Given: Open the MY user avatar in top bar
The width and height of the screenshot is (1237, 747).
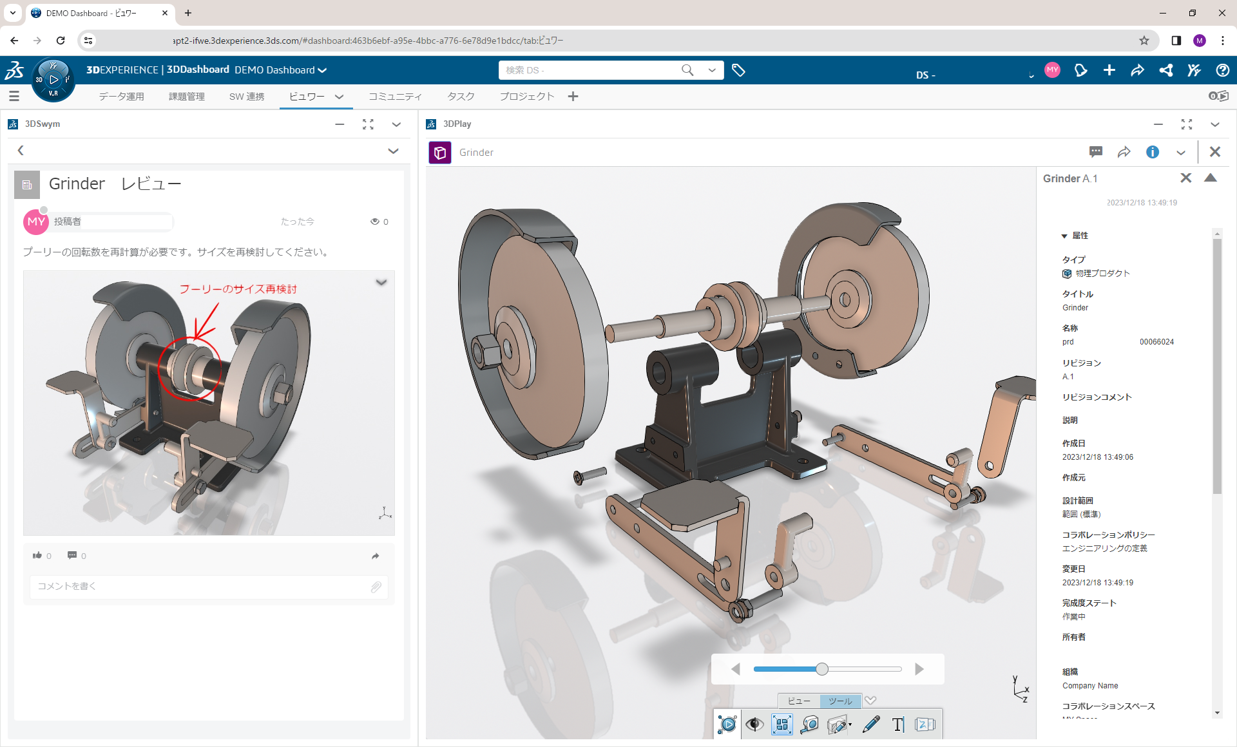Looking at the screenshot, I should [1052, 70].
